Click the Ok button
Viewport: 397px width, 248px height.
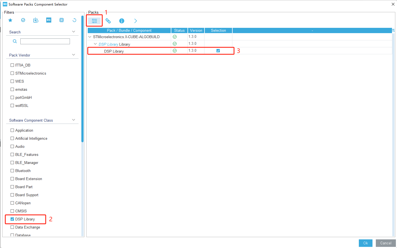click(x=366, y=243)
